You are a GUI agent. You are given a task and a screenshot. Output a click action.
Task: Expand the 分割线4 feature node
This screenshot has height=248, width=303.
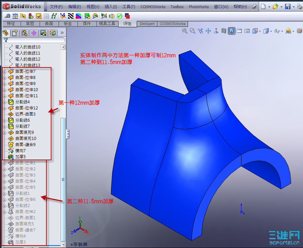tap(5, 102)
